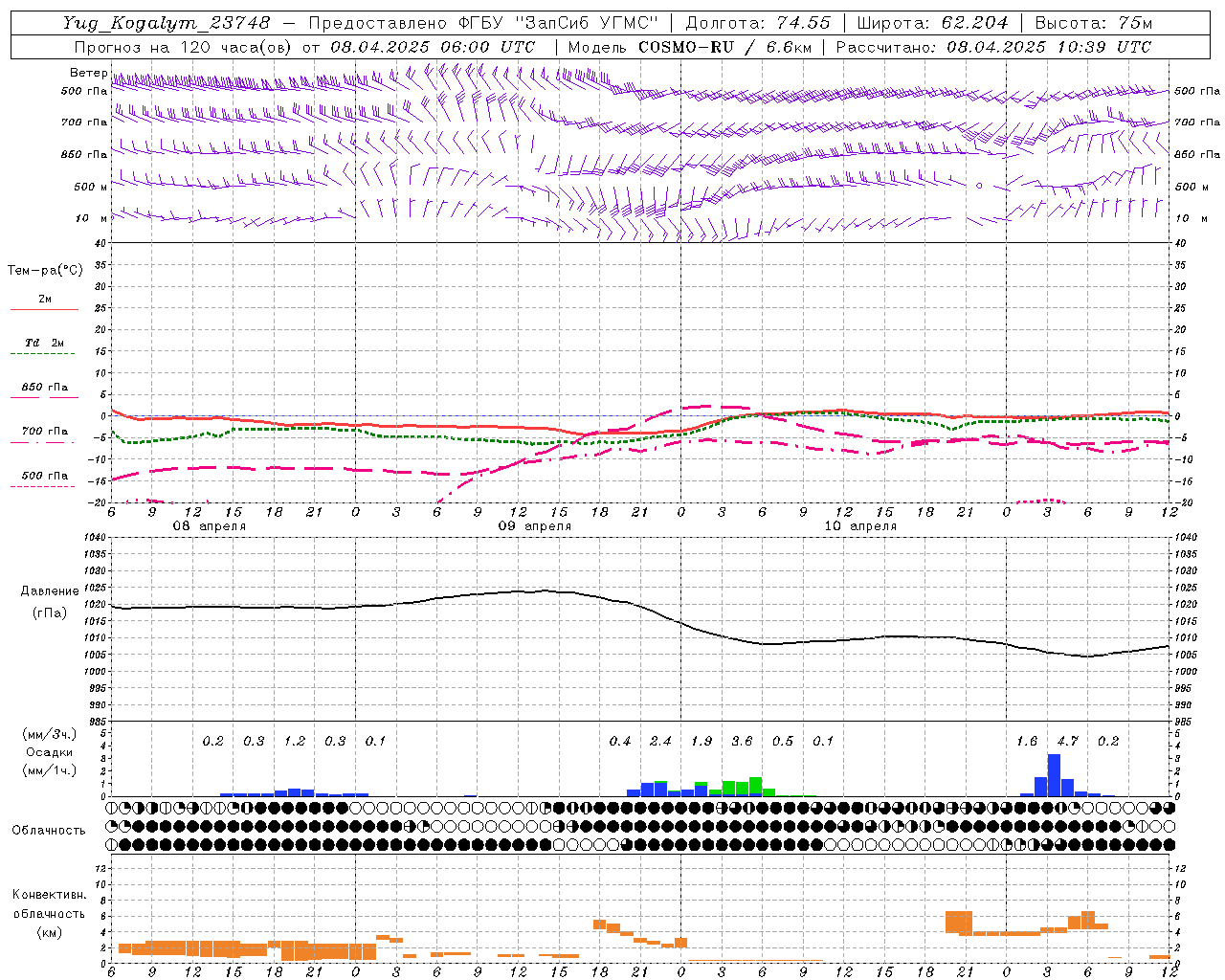Click the 08 апреля date label
The height and width of the screenshot is (980, 1225).
(x=209, y=526)
